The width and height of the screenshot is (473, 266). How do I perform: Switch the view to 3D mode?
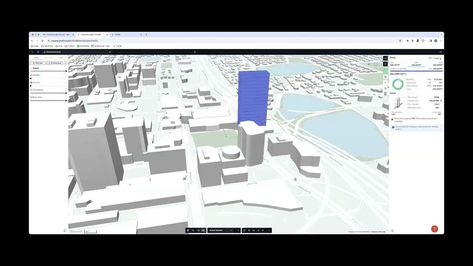[x=203, y=231]
